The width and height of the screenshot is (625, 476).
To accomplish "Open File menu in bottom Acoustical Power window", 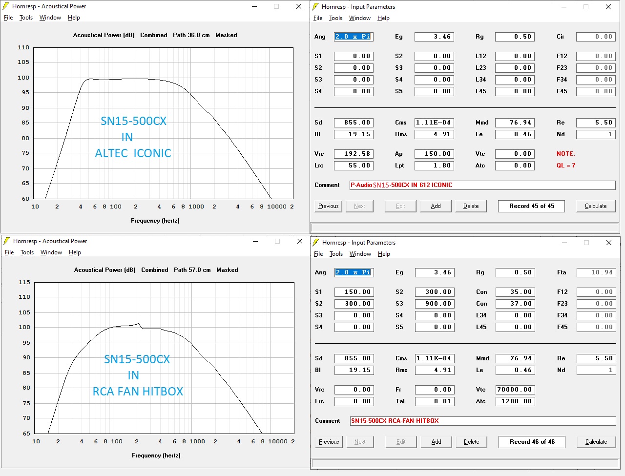I will click(x=9, y=252).
